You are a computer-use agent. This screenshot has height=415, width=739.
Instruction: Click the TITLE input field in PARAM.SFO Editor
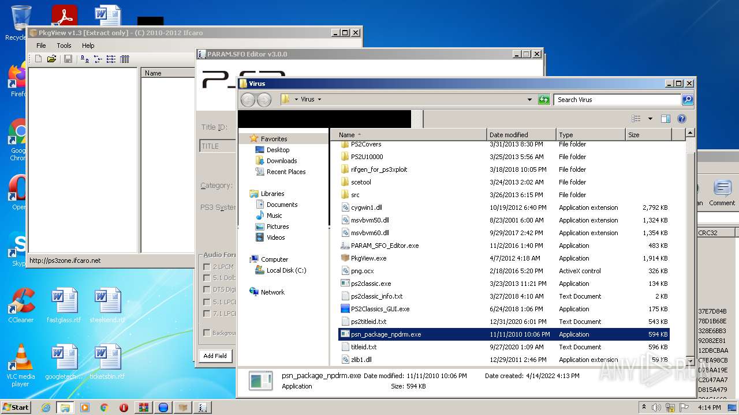click(218, 146)
